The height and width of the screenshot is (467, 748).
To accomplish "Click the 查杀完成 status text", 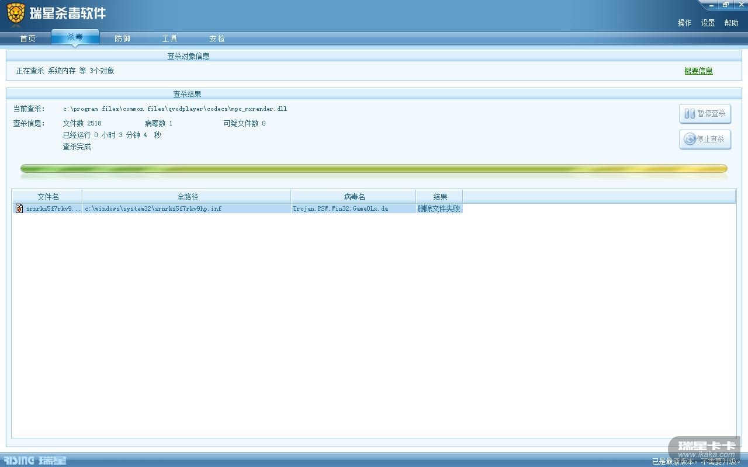I will pyautogui.click(x=77, y=147).
